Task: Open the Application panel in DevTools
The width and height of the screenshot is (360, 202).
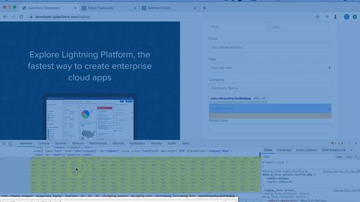Action: pyautogui.click(x=137, y=144)
